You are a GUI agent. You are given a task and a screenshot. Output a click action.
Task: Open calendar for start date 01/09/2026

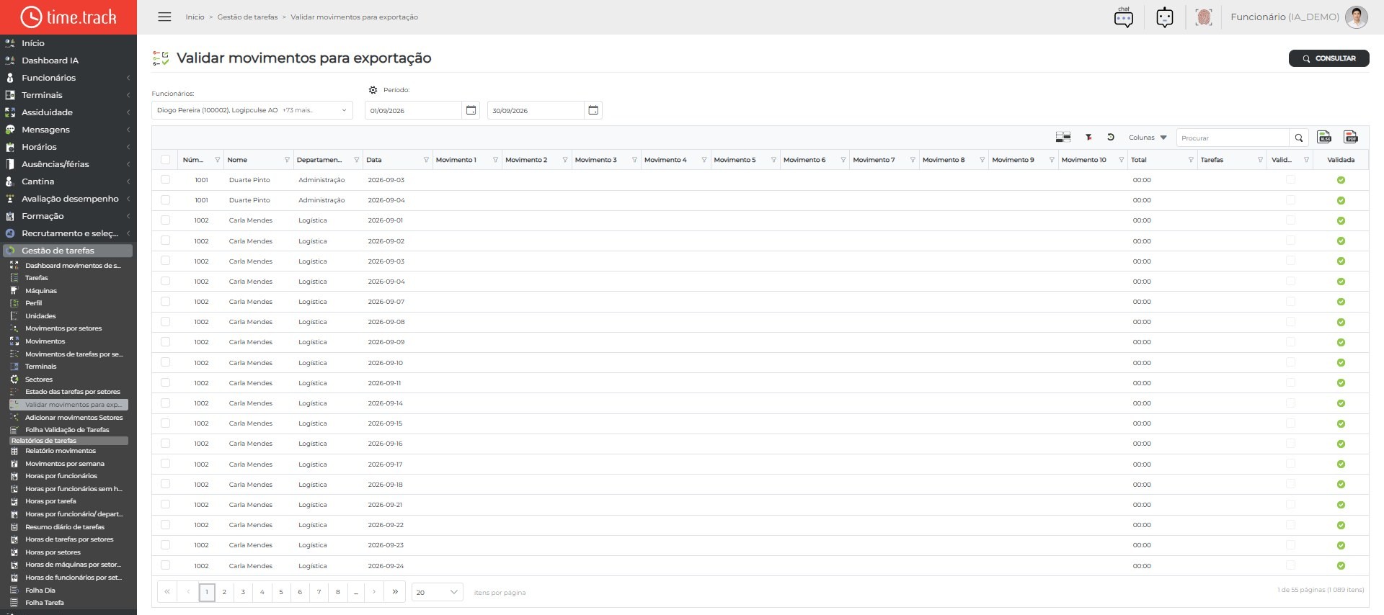coord(471,110)
